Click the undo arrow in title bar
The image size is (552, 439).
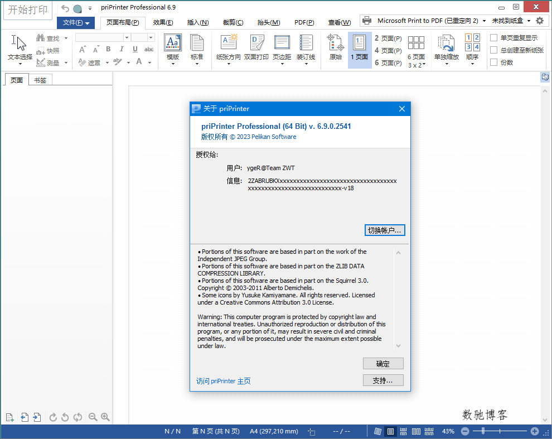pyautogui.click(x=65, y=8)
